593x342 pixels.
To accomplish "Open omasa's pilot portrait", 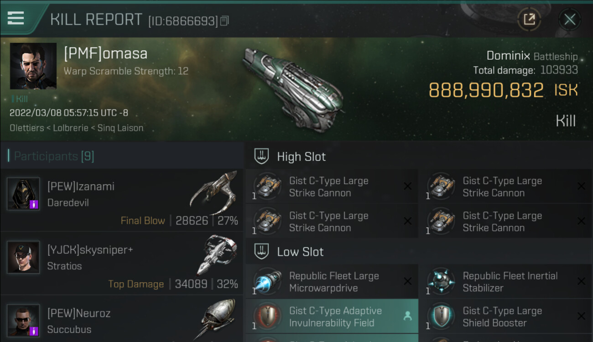I will pos(33,66).
